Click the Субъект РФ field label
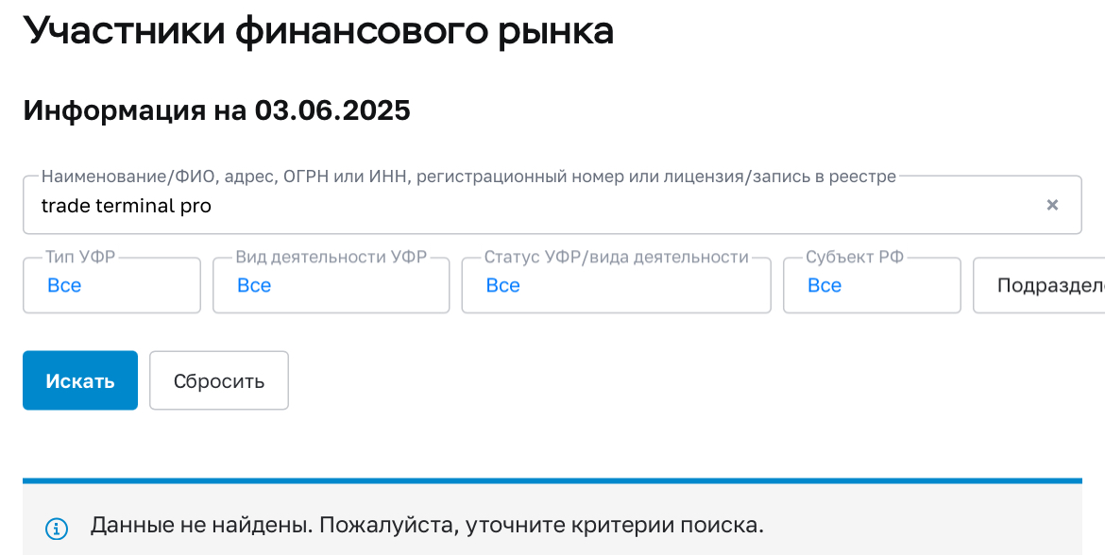1105x555 pixels. pos(855,257)
